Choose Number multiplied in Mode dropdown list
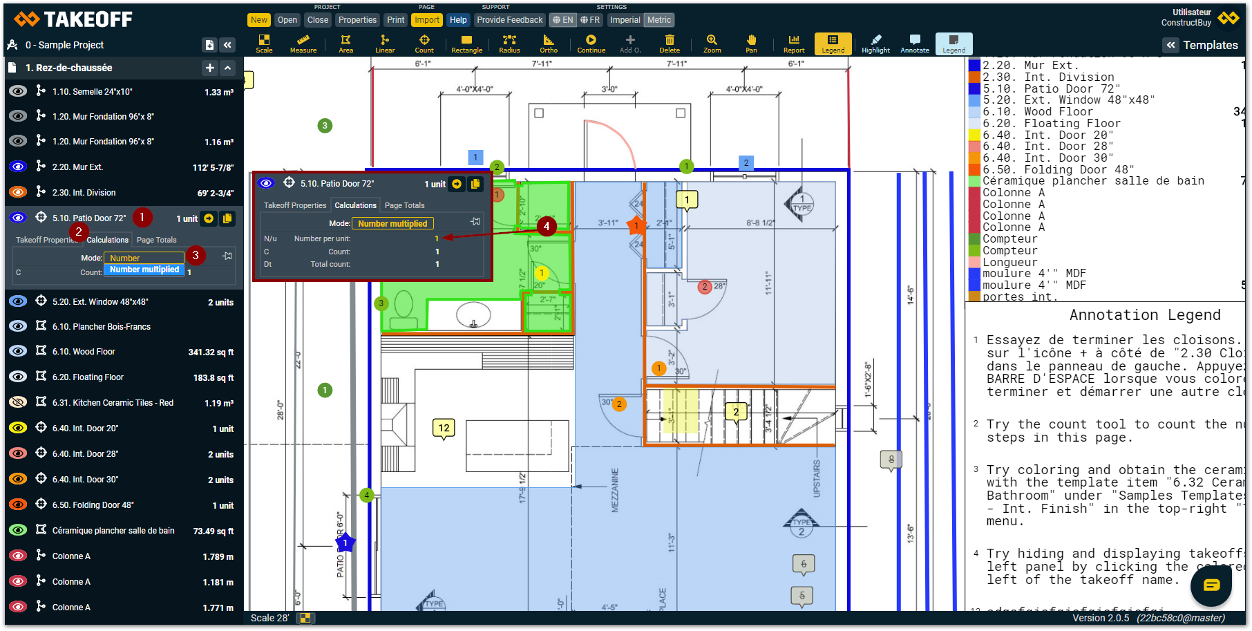This screenshot has height=631, width=1252. 144,270
